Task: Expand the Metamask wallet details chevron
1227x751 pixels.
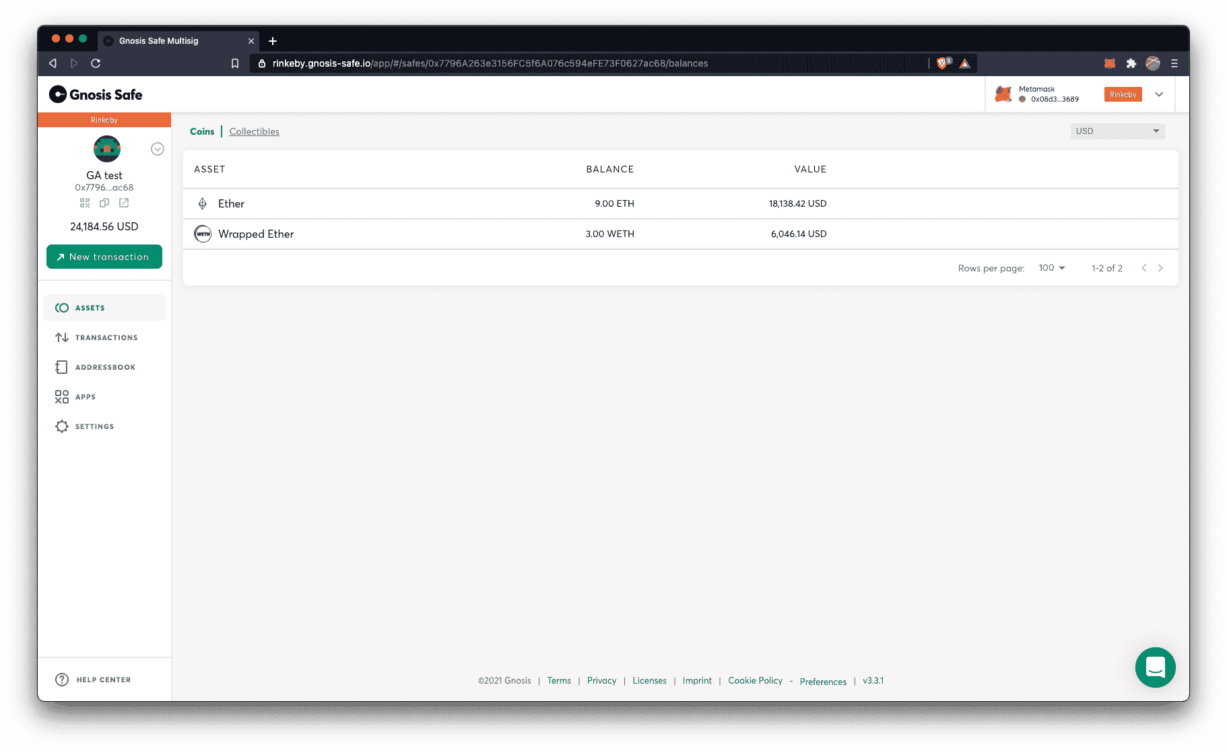Action: pyautogui.click(x=1159, y=94)
